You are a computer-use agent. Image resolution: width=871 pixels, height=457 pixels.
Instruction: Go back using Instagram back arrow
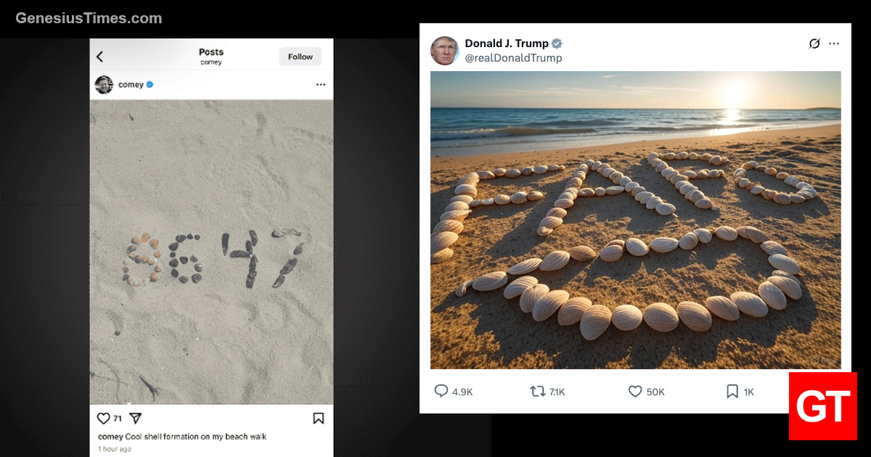(100, 57)
